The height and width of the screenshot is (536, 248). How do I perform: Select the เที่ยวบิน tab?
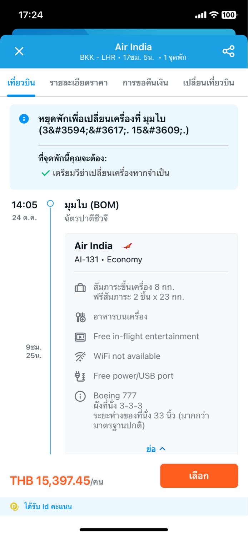[x=21, y=83]
